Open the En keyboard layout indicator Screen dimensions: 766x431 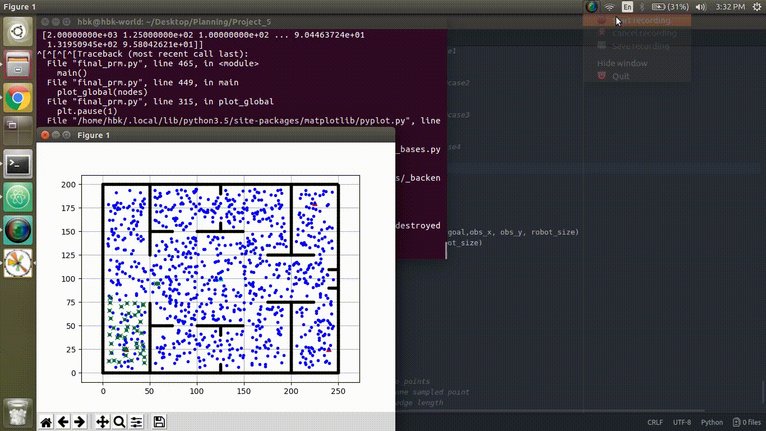pos(627,7)
